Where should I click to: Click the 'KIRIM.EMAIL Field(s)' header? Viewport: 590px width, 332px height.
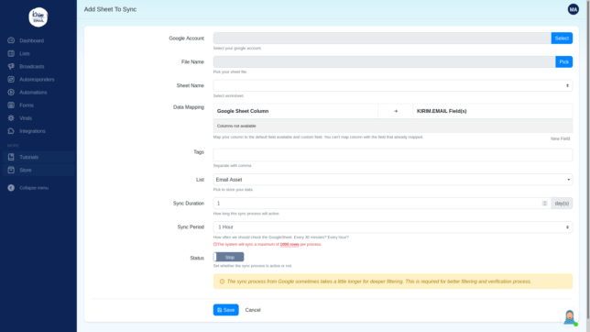[442, 111]
